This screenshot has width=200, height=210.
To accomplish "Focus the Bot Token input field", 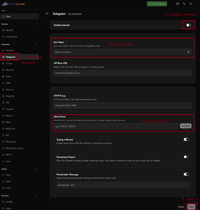I will pos(123,52).
